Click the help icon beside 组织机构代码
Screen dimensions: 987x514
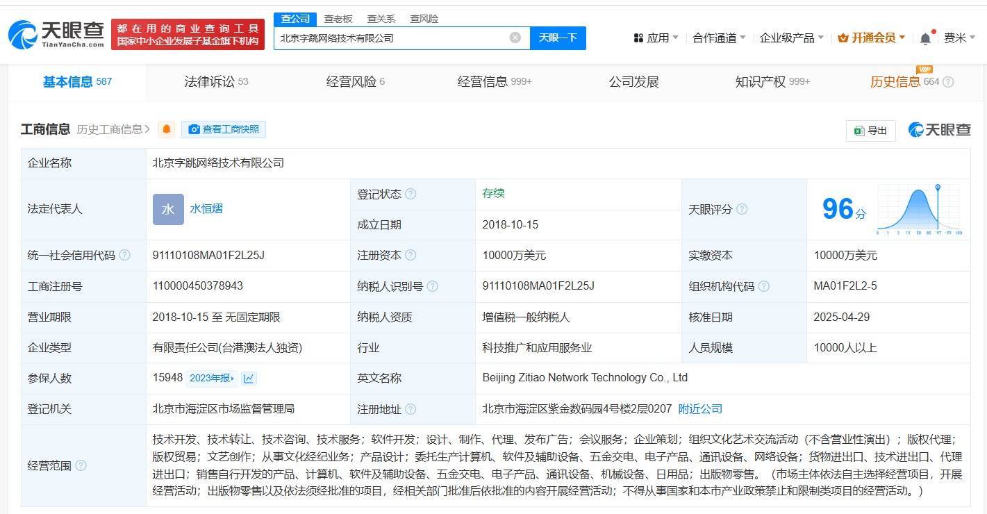[763, 286]
